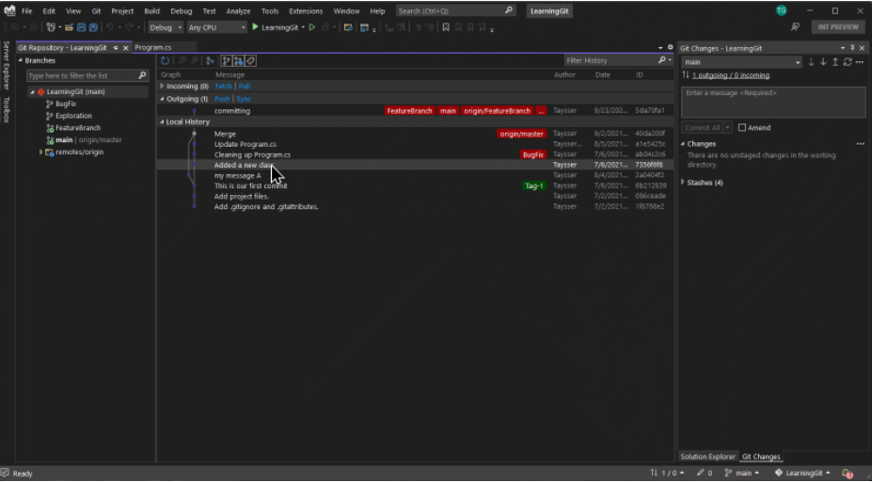This screenshot has width=872, height=482.
Task: Click the filter history search icon
Action: click(662, 60)
